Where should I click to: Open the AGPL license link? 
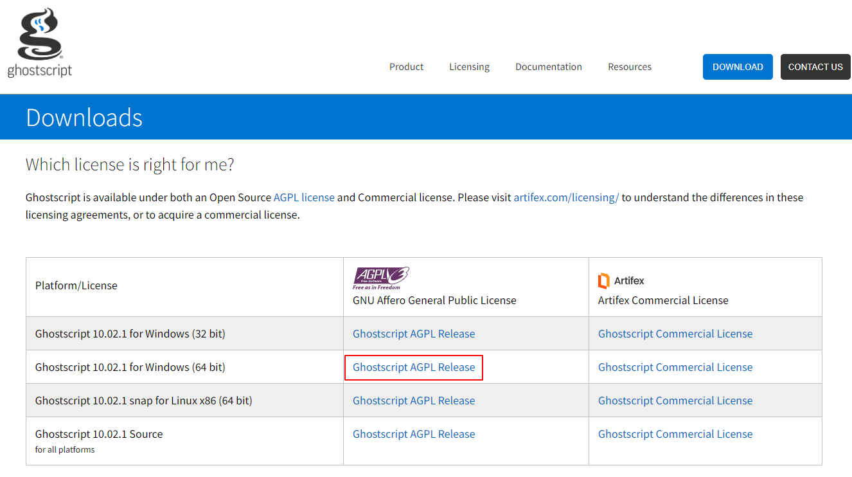coord(304,197)
